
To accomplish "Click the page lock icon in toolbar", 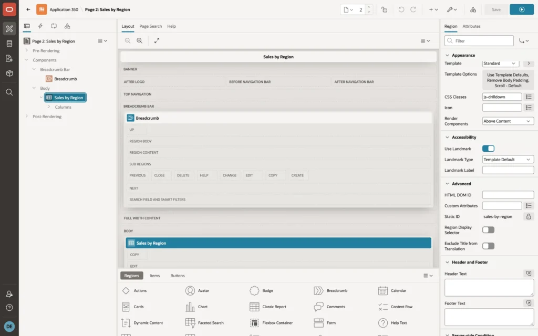I will click(384, 9).
